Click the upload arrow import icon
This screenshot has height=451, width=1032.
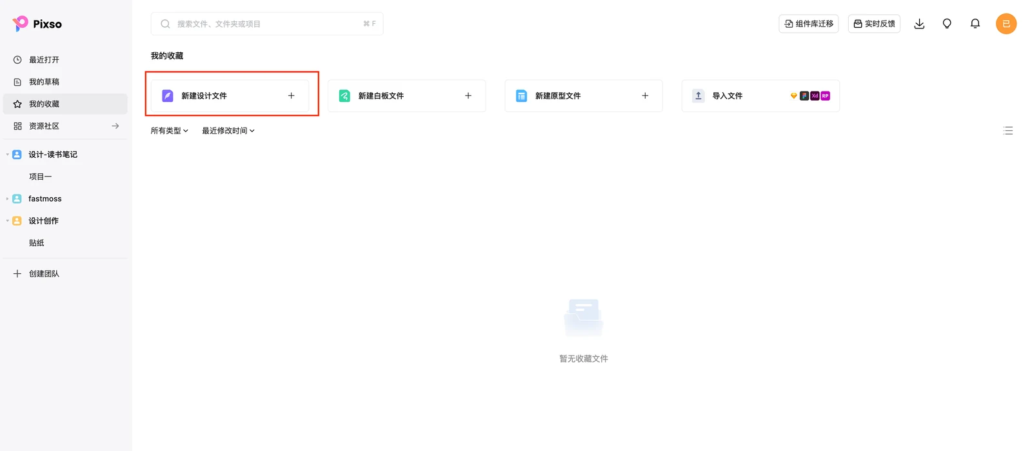point(699,96)
